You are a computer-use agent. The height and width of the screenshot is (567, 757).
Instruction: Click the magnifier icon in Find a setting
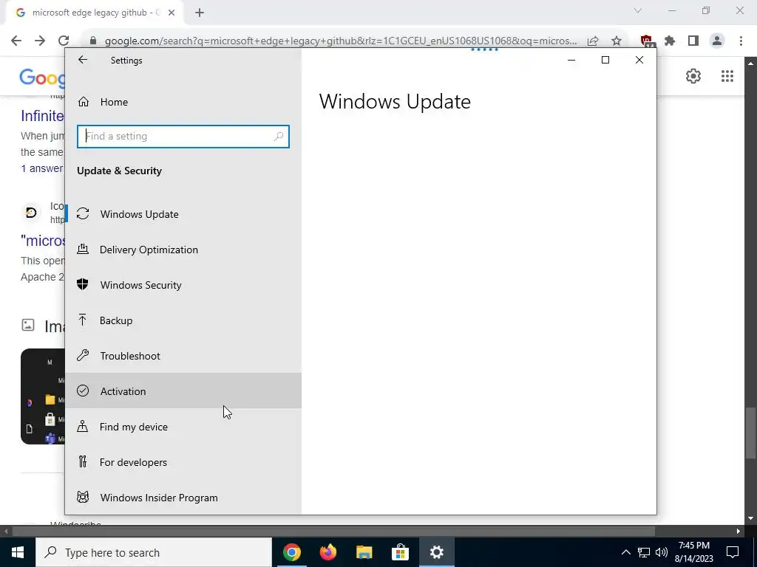click(279, 137)
